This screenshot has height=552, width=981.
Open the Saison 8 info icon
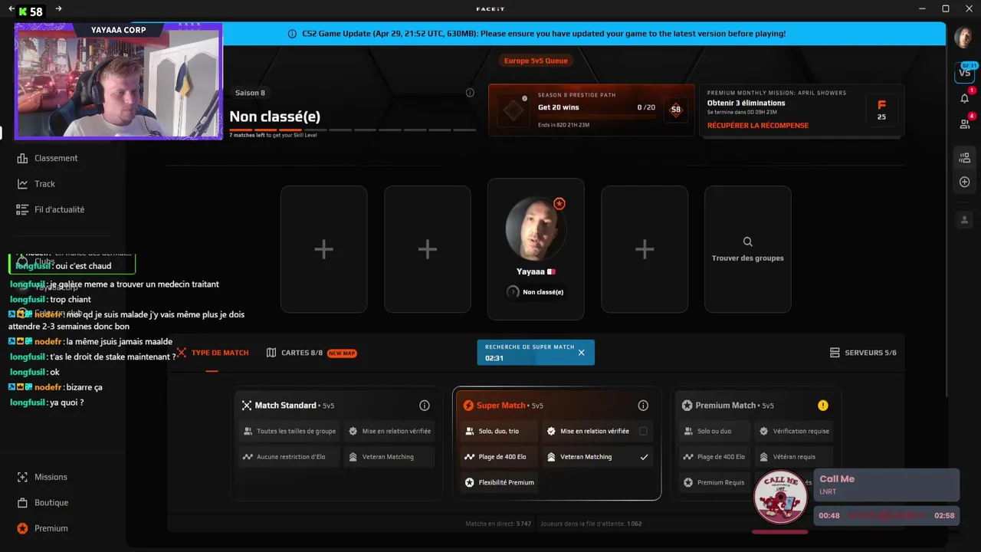(470, 93)
